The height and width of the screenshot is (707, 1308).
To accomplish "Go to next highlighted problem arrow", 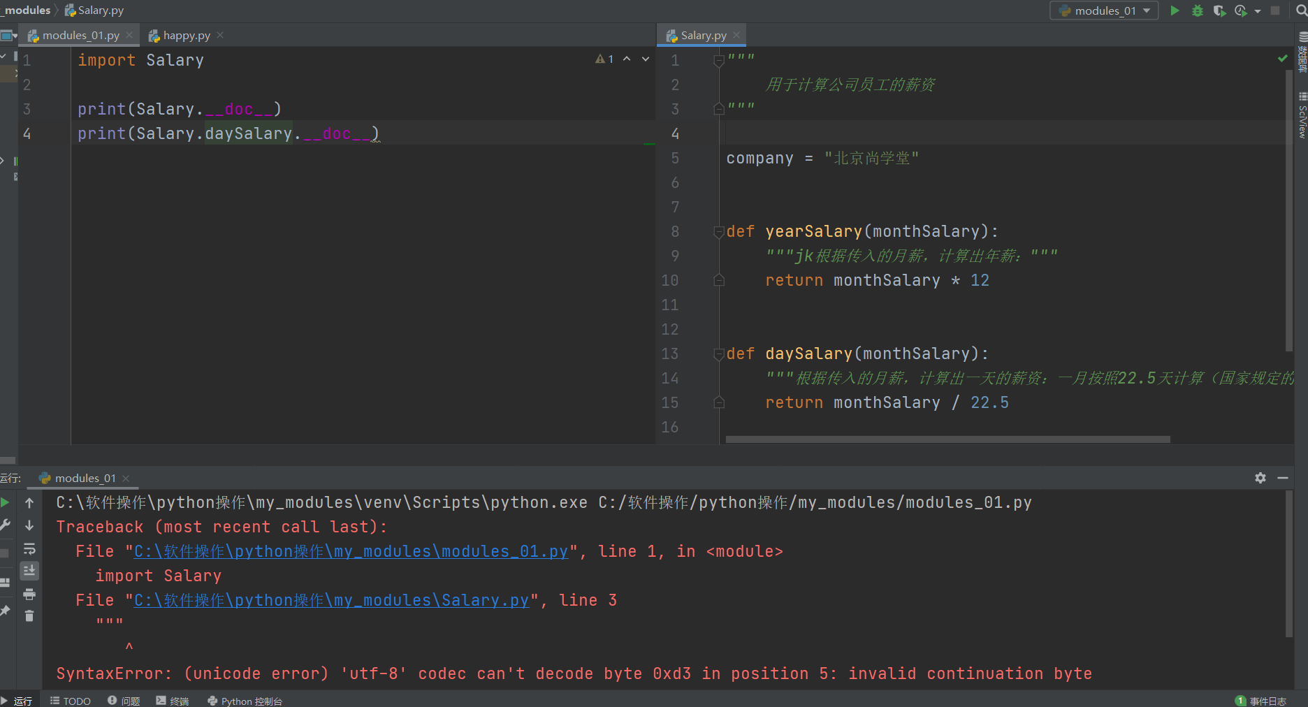I will tap(646, 59).
